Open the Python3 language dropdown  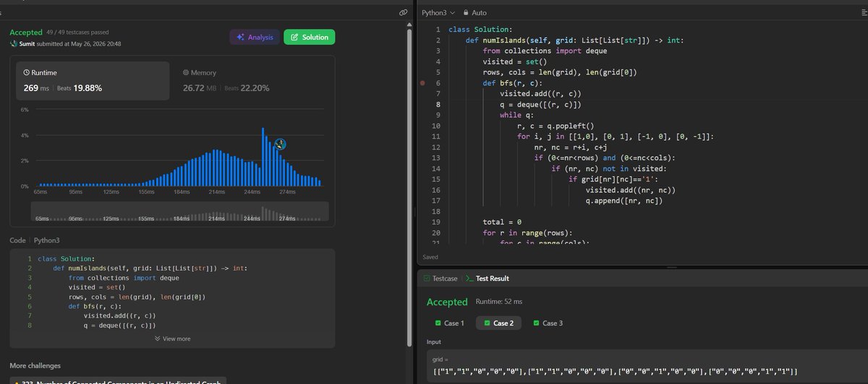click(438, 12)
